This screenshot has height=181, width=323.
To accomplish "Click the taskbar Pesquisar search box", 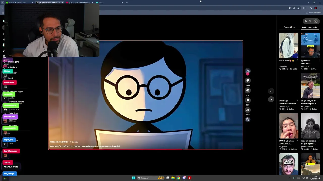I will tap(151, 178).
